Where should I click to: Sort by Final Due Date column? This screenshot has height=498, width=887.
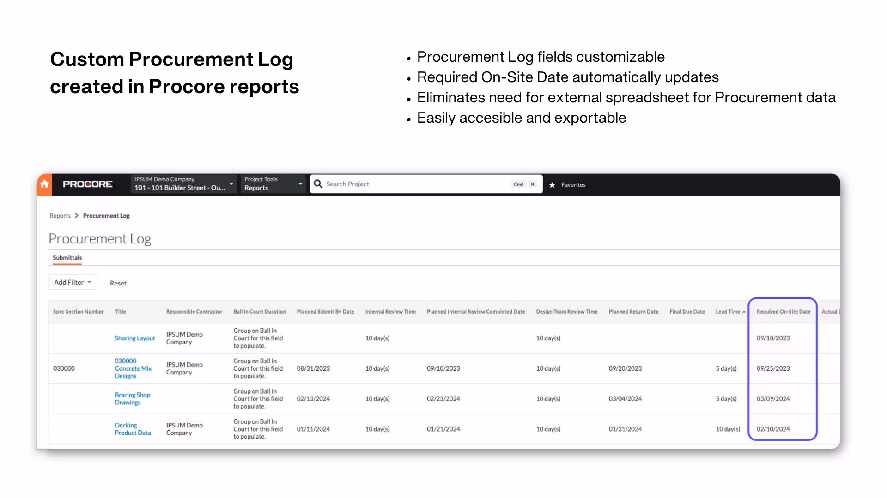pyautogui.click(x=687, y=312)
